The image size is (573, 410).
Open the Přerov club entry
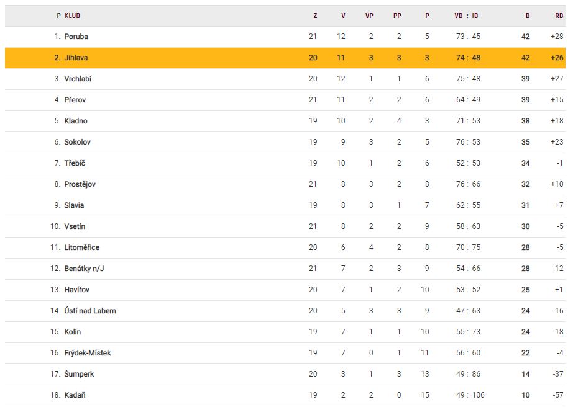coord(76,100)
